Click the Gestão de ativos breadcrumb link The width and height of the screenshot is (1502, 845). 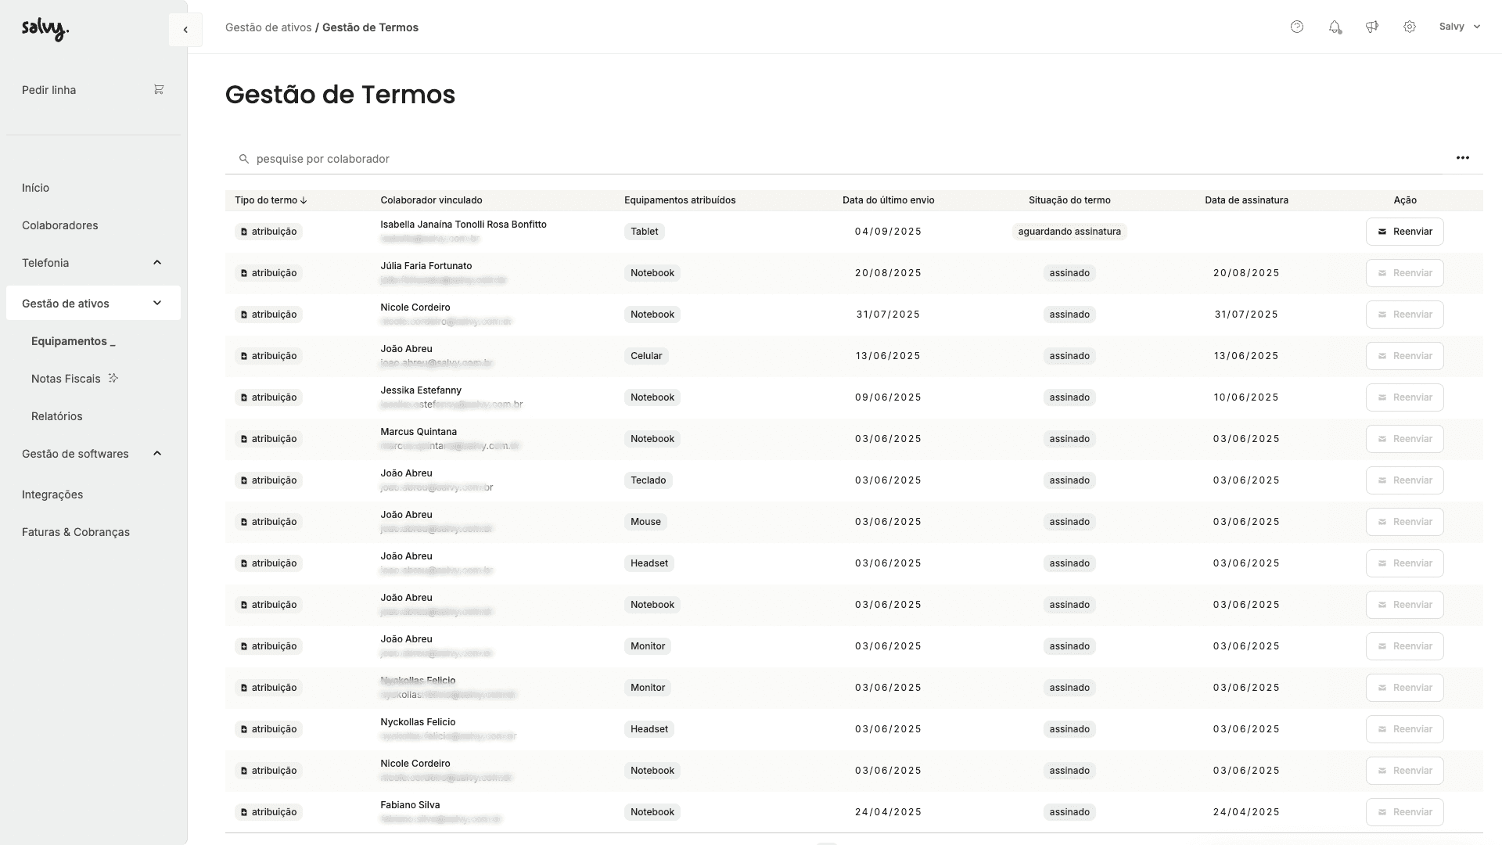(x=268, y=27)
